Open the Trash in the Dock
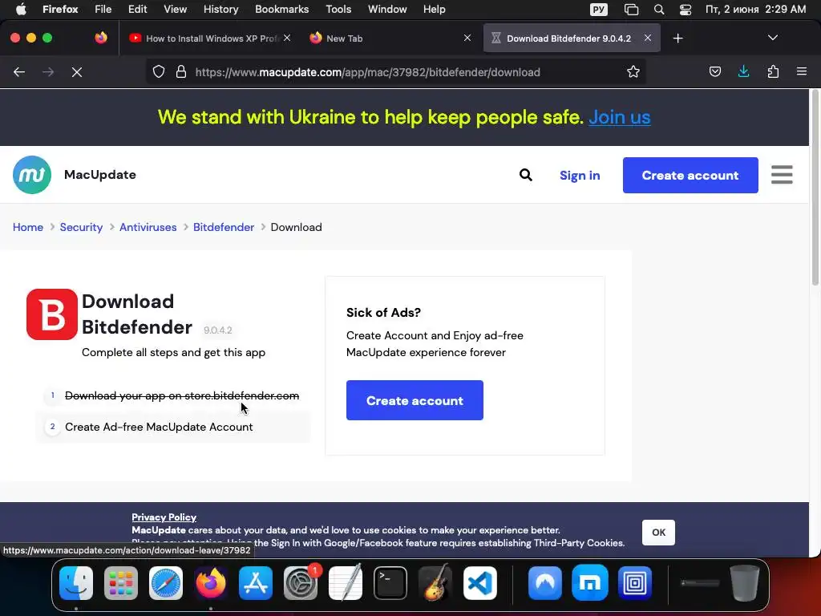This screenshot has height=616, width=821. point(745,582)
